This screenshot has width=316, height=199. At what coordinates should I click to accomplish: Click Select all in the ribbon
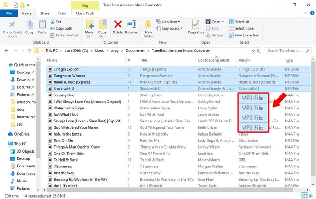239,22
